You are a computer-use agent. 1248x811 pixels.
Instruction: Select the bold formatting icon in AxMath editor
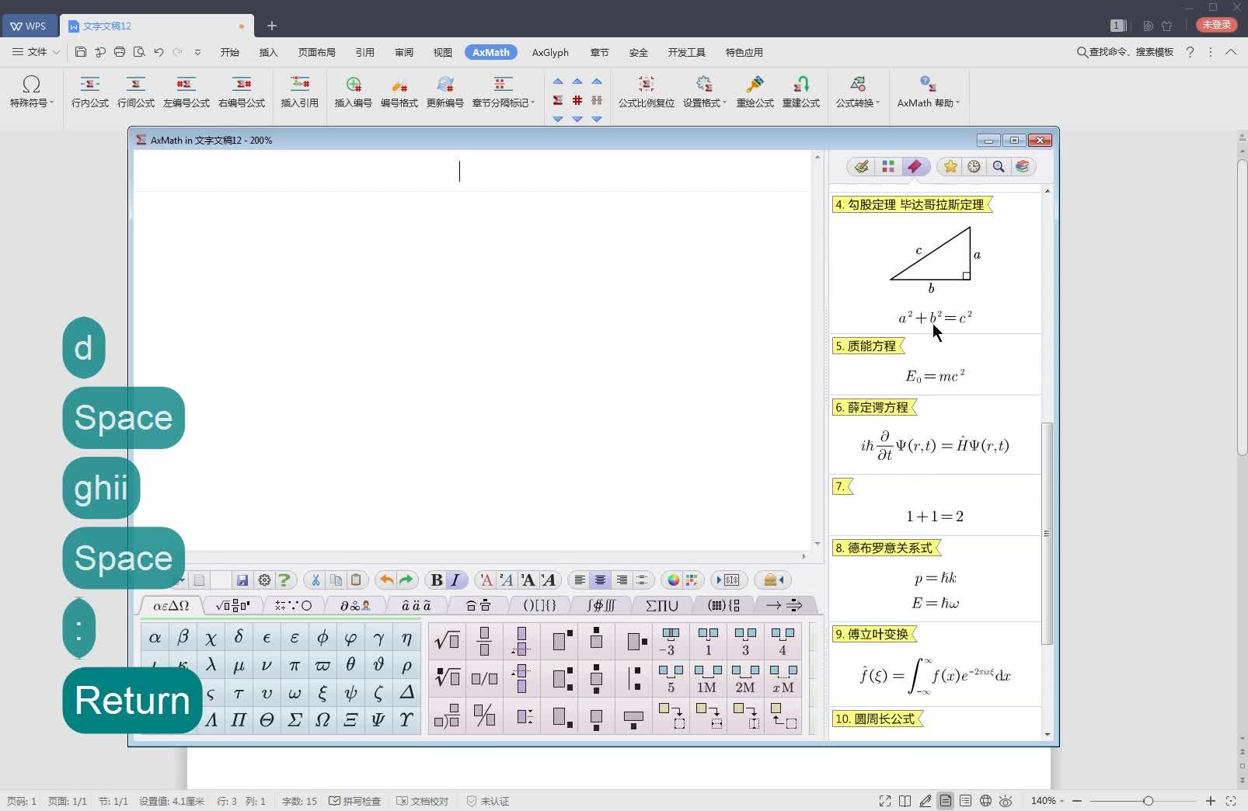point(436,580)
